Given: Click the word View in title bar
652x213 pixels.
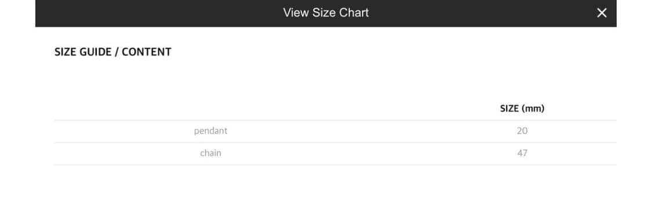Looking at the screenshot, I should pos(296,13).
